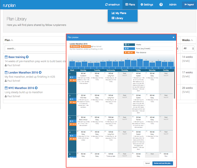197x168 pixels.
Task: Click the '28 weeks' text for NYC Marathon
Action: (187, 88)
